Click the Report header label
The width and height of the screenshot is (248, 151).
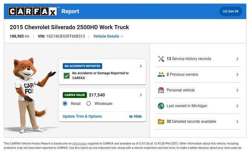[x=70, y=11]
